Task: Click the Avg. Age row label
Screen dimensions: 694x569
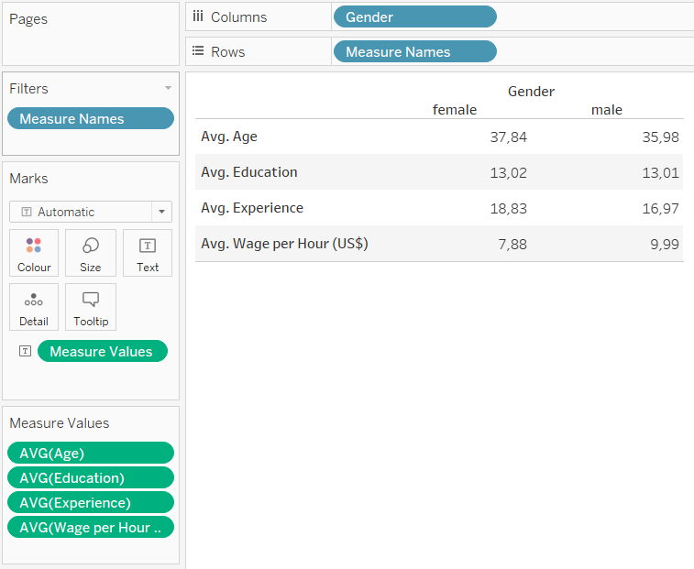Action: pyautogui.click(x=229, y=137)
